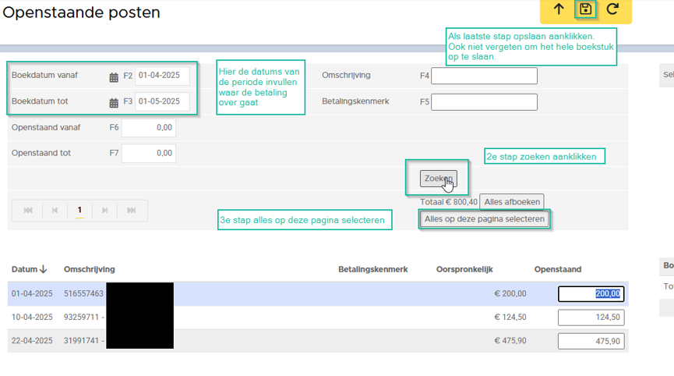Click the Zoeken button
Viewport: 674px width, 376px height.
click(x=439, y=179)
